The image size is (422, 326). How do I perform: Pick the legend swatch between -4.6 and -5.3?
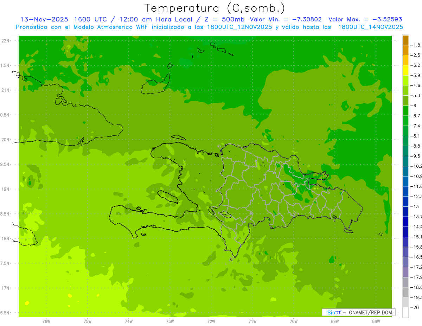pyautogui.click(x=405, y=90)
